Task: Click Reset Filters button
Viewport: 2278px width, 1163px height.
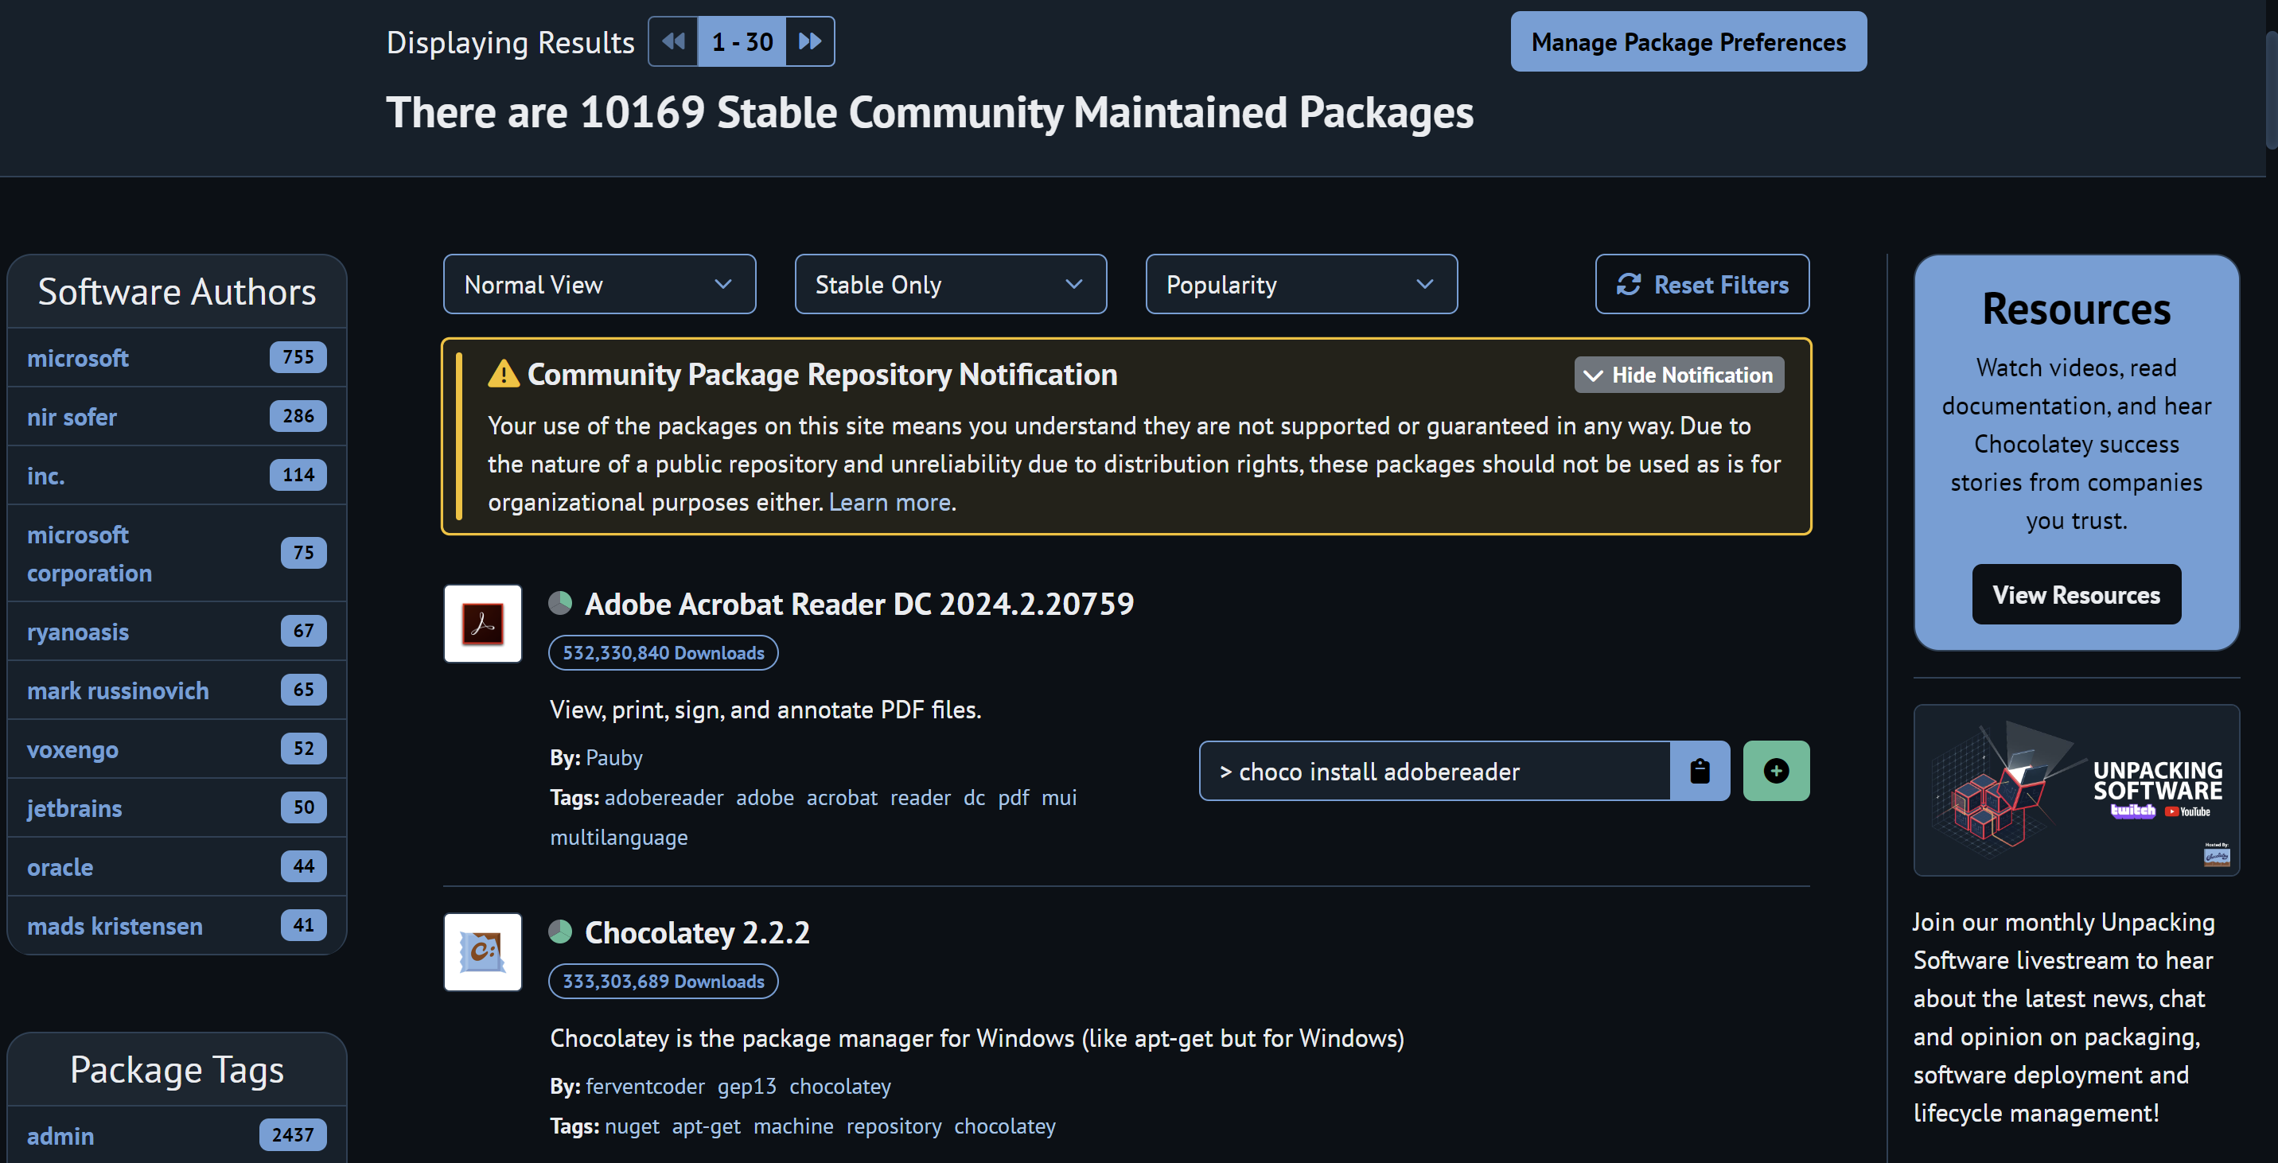Action: [1701, 285]
